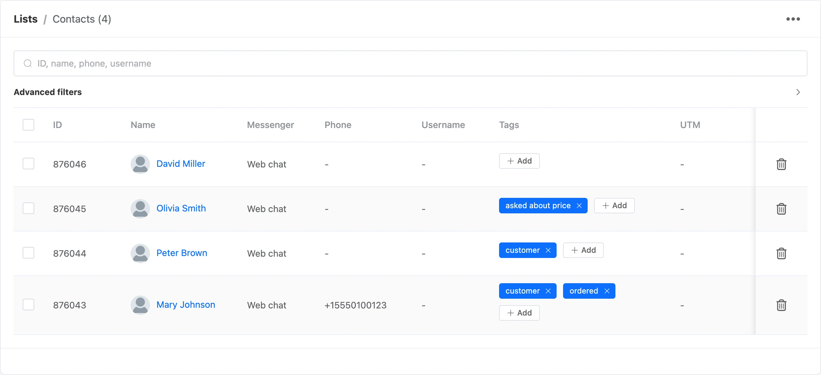Delete Olivia Smith contact with trash icon
Viewport: 821px width, 375px height.
tap(781, 209)
